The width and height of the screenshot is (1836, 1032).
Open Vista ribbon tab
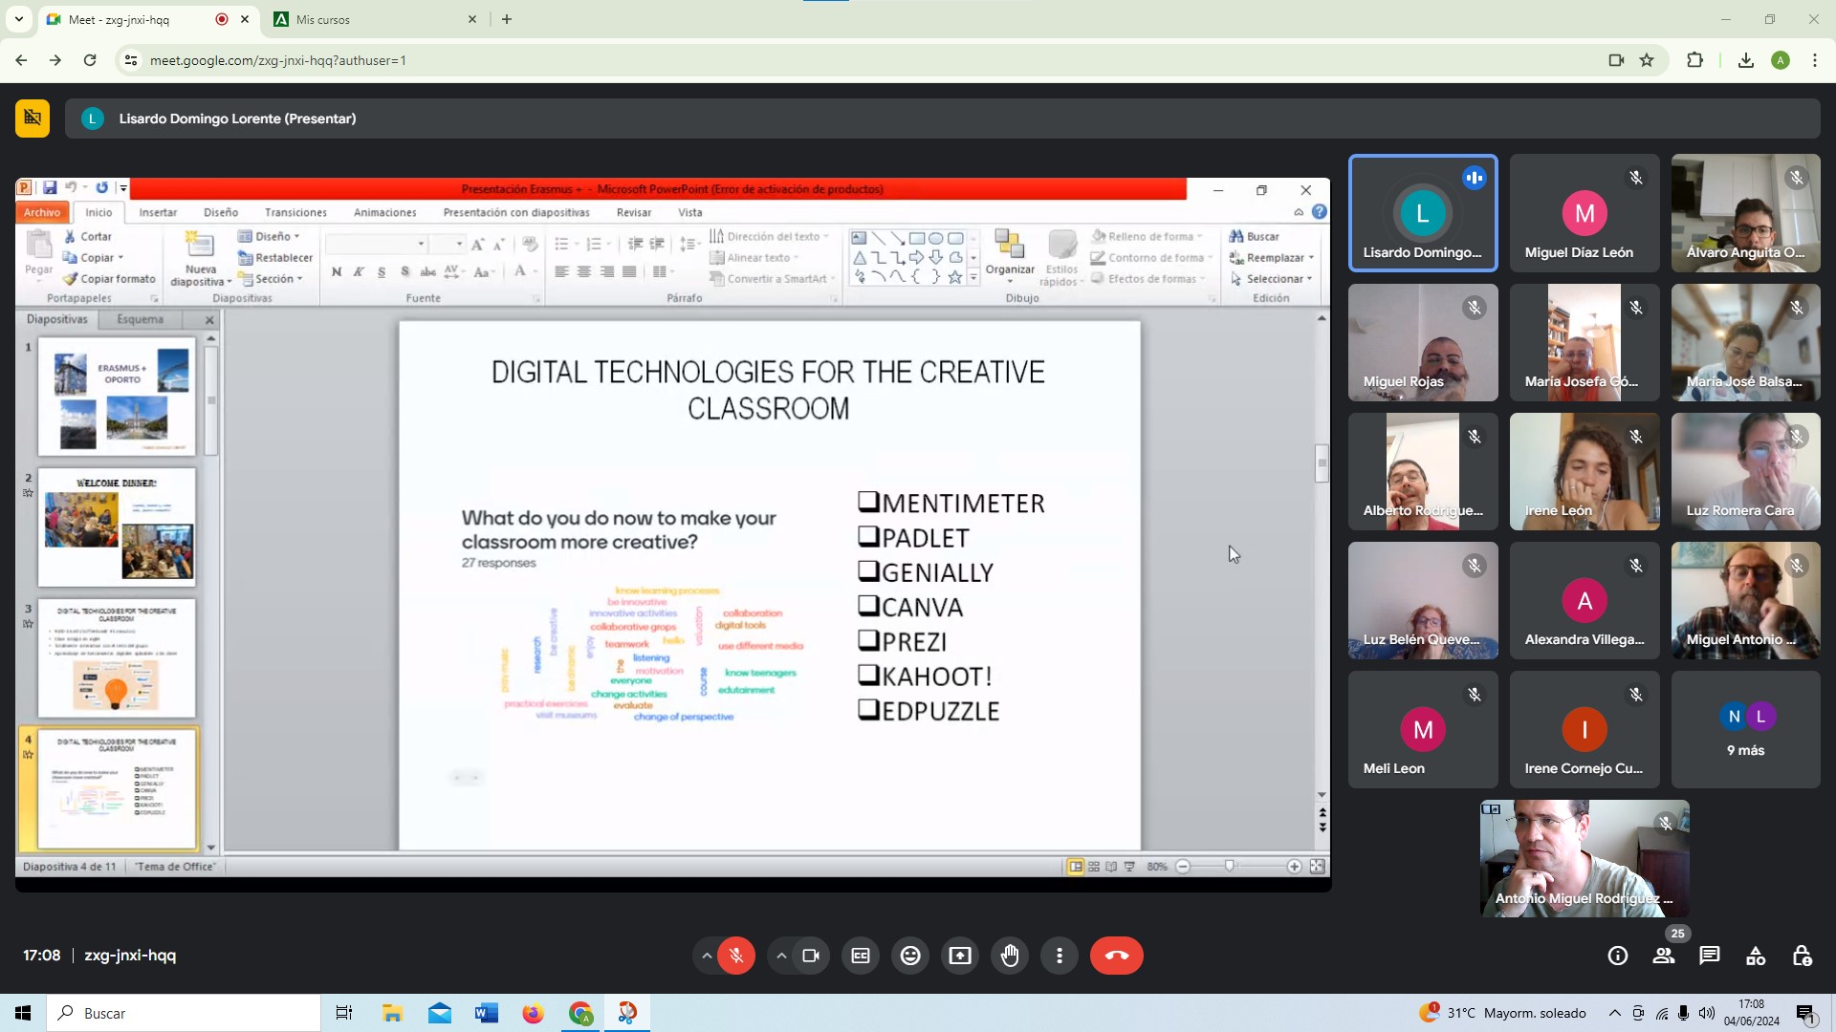click(x=689, y=212)
